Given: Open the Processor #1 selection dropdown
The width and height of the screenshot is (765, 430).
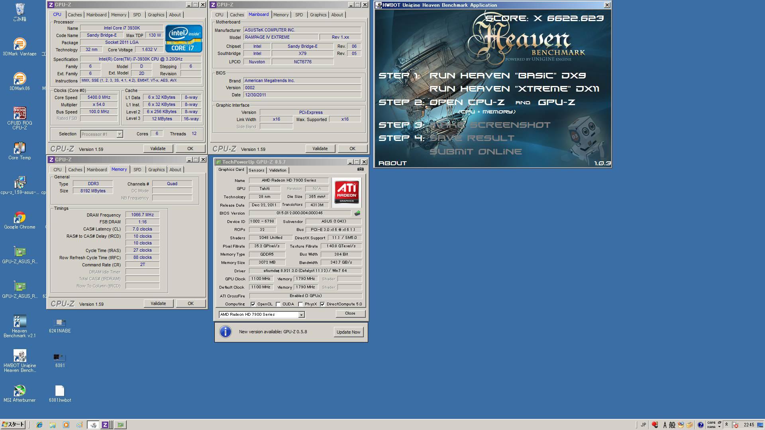Looking at the screenshot, I should click(119, 134).
